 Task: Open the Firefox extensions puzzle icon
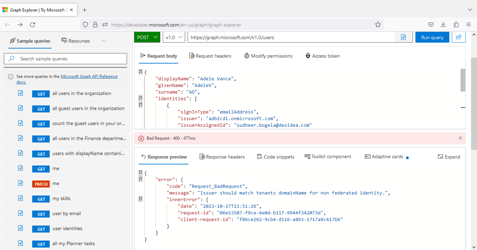pyautogui.click(x=456, y=24)
